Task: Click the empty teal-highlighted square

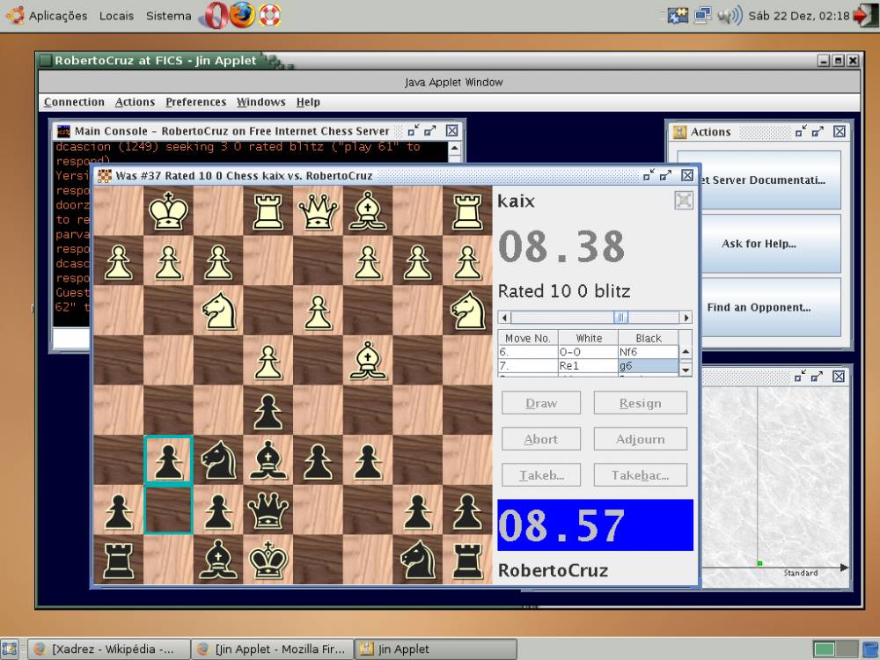Action: [168, 510]
